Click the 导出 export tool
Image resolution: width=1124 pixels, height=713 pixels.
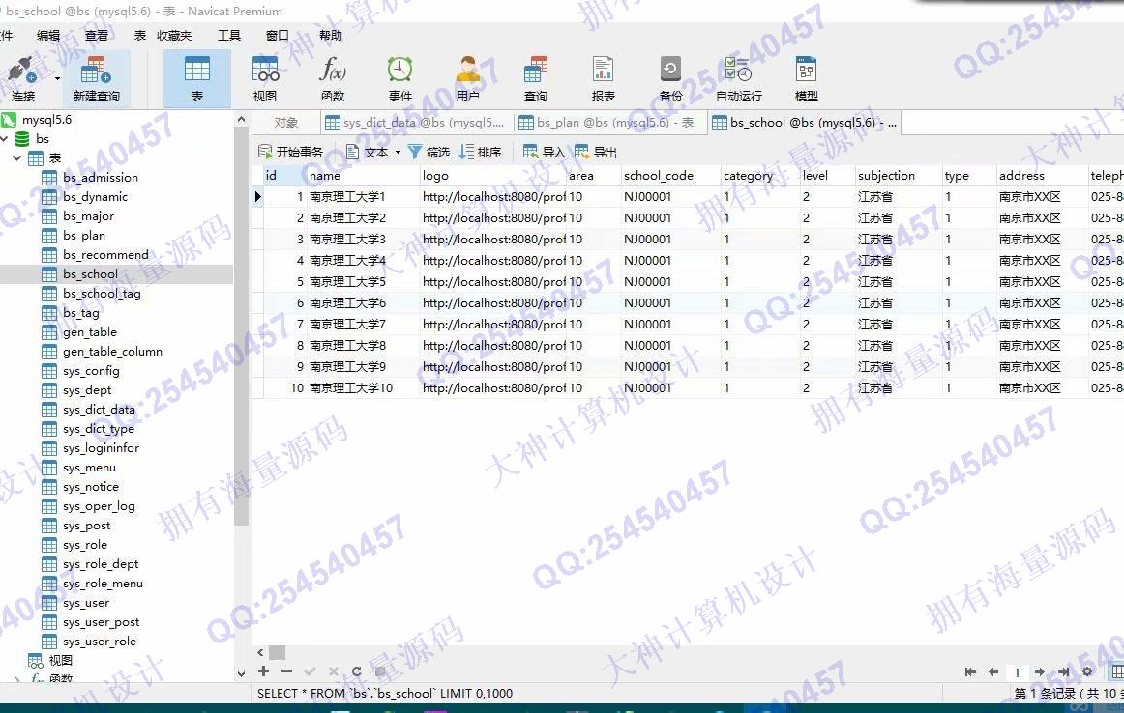click(x=596, y=152)
